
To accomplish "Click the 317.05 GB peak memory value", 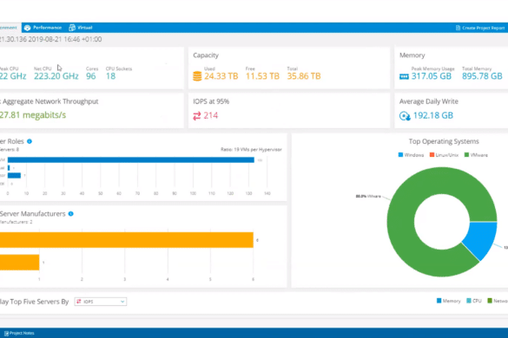I will [x=432, y=76].
